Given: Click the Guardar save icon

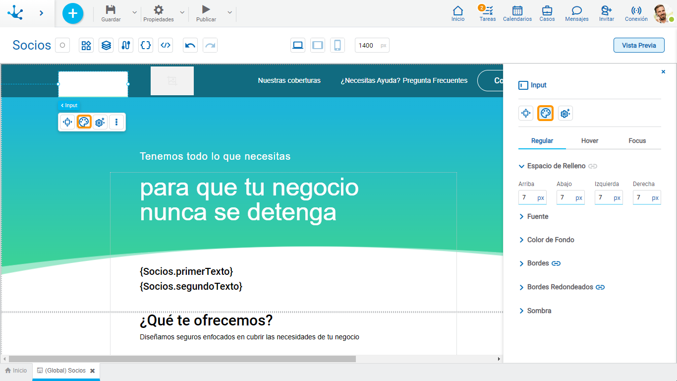Looking at the screenshot, I should [111, 9].
